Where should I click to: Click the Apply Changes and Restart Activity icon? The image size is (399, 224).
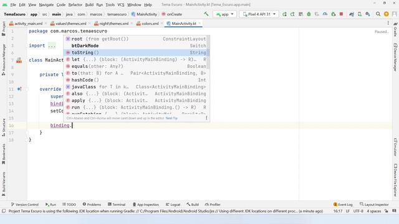click(284, 14)
